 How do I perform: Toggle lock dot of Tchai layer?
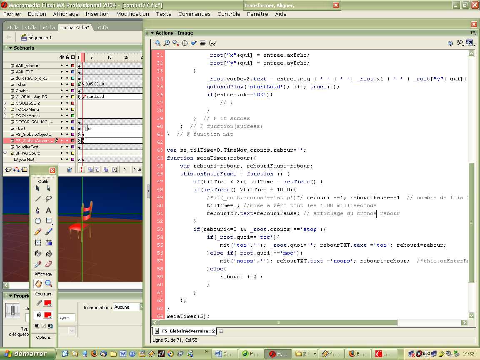[67, 84]
